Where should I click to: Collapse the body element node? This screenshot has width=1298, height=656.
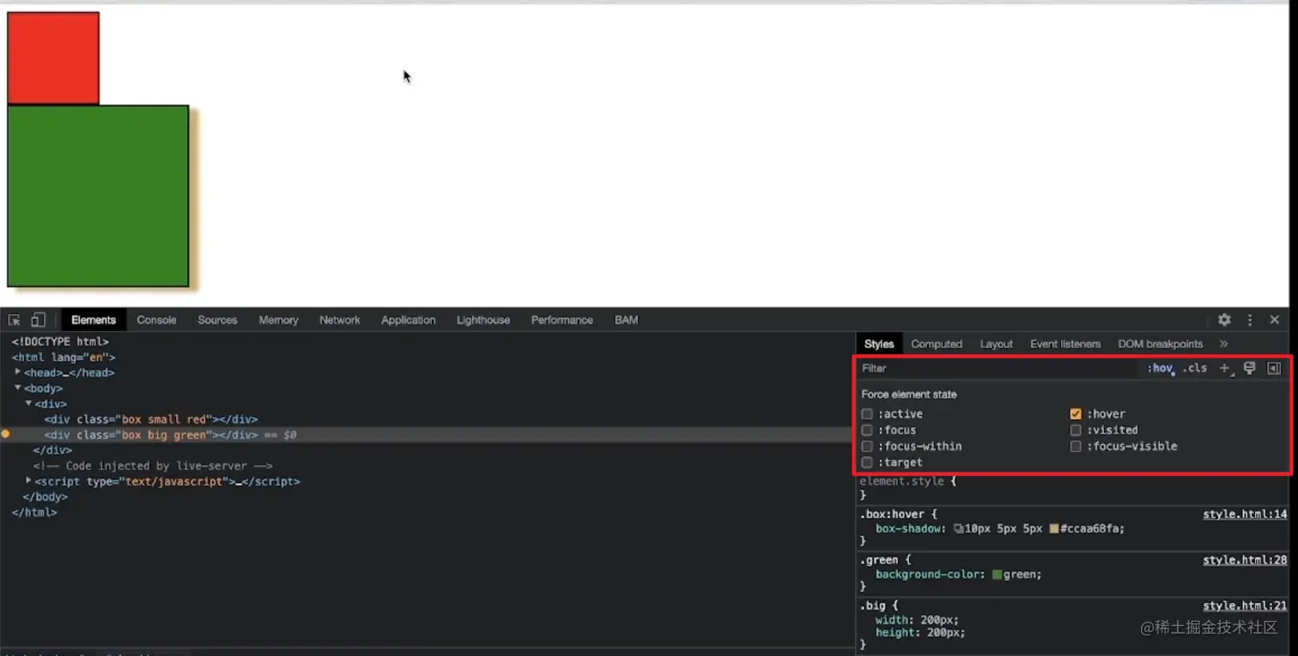coord(18,388)
